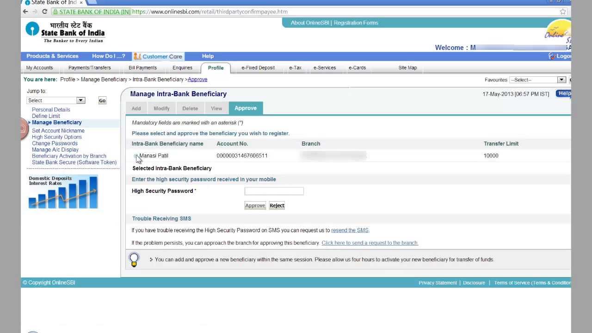Open the Favourites dropdown
This screenshot has width=592, height=333.
(537, 80)
